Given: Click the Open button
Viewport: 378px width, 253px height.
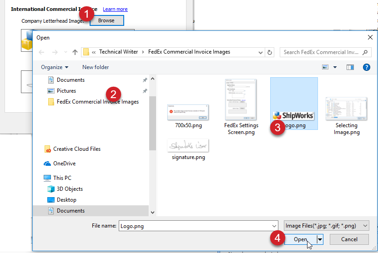Looking at the screenshot, I should (300, 239).
